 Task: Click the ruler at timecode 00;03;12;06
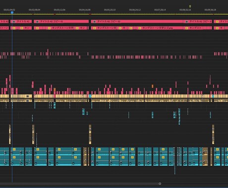coord(59,10)
